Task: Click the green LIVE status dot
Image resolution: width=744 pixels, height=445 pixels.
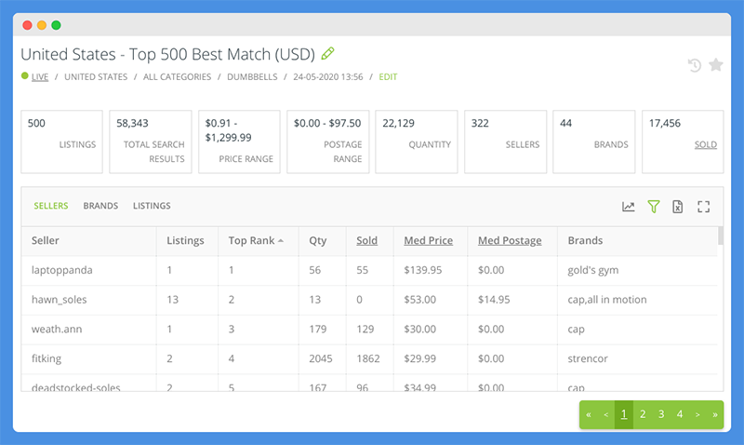Action: pos(25,75)
